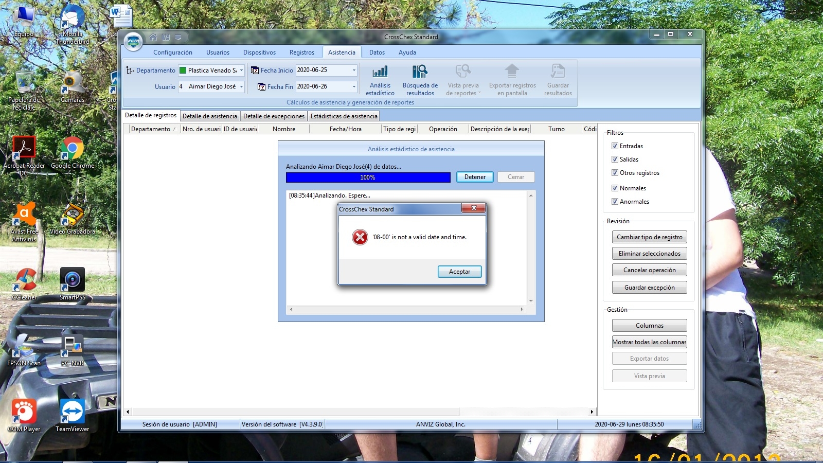Open SmartPSS desktop shortcut
Viewport: 823px width, 463px height.
tap(73, 284)
